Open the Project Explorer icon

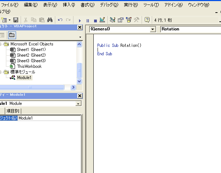click(x=112, y=20)
